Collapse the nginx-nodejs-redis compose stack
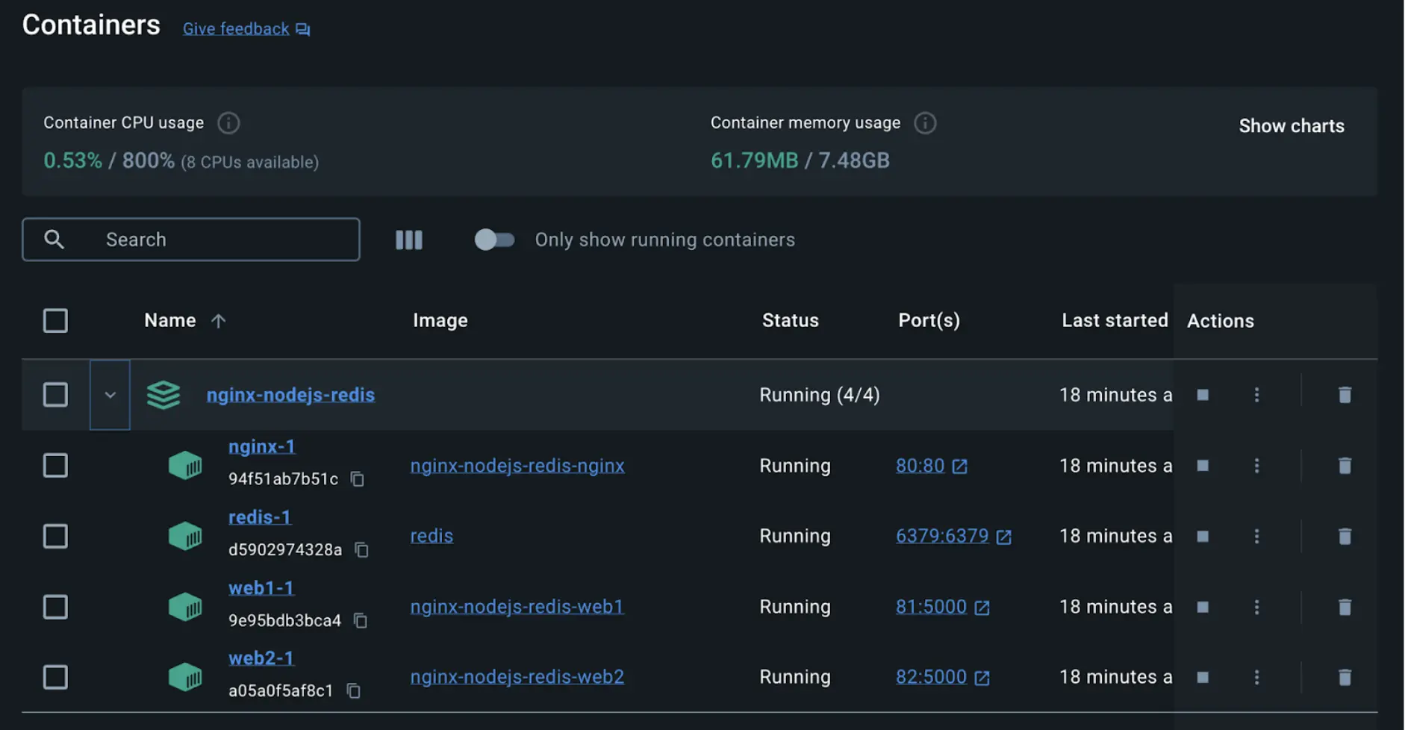The height and width of the screenshot is (730, 1405). [x=110, y=394]
